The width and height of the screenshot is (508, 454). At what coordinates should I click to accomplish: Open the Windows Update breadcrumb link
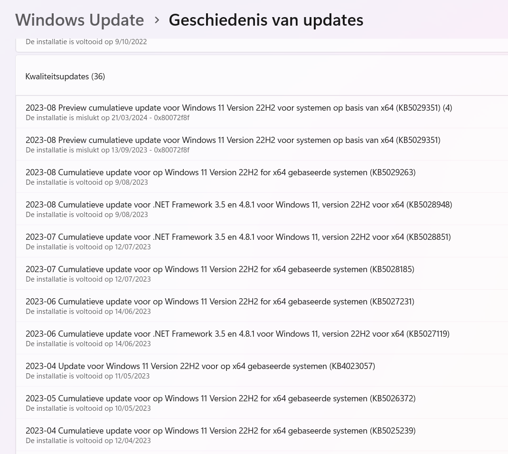79,20
